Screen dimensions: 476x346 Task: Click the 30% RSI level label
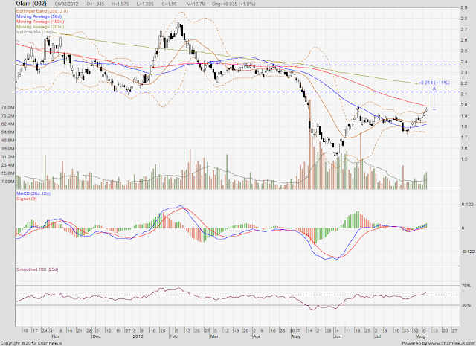pyautogui.click(x=466, y=305)
